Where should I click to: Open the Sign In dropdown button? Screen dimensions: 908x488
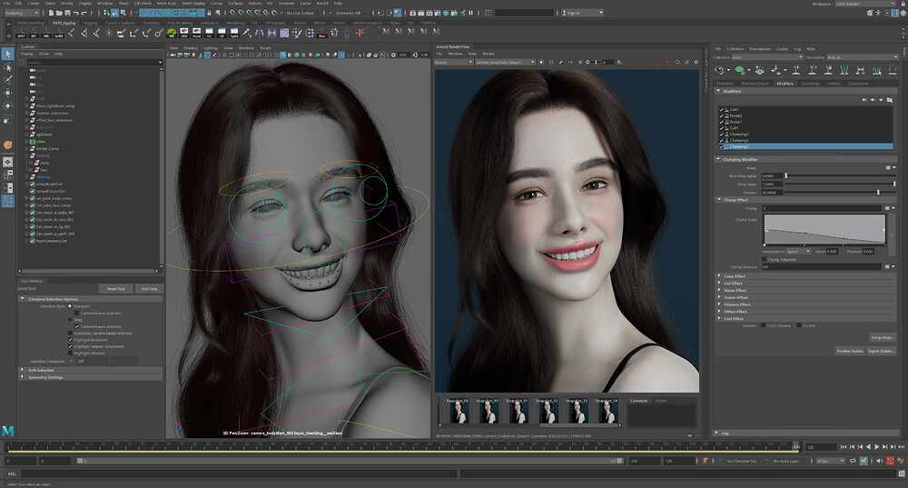(582, 12)
